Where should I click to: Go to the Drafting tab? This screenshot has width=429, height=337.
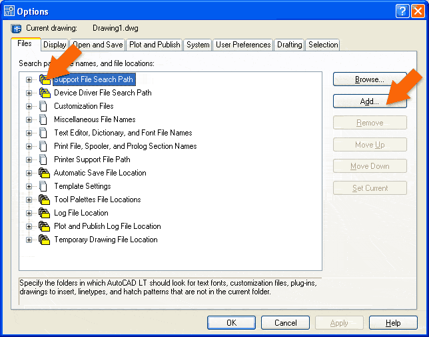(x=290, y=45)
